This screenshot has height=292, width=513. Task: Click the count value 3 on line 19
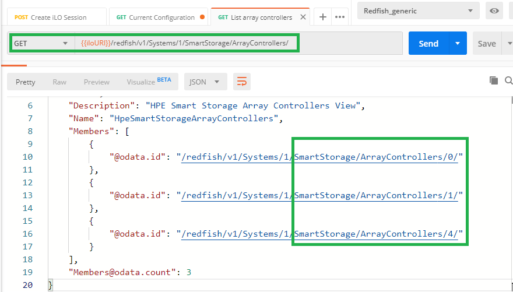coord(189,272)
